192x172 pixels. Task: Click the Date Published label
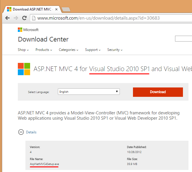point(137,147)
